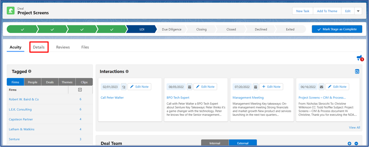369x147 pixels.
Task: Click the email envelope icon beside 06/16/2022
Action: click(x=321, y=87)
